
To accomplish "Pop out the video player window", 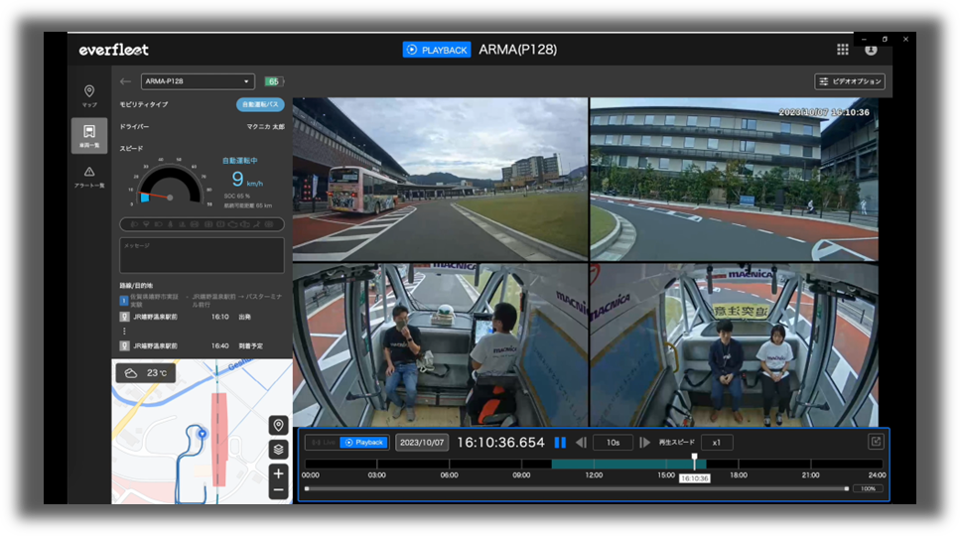I will coord(876,443).
